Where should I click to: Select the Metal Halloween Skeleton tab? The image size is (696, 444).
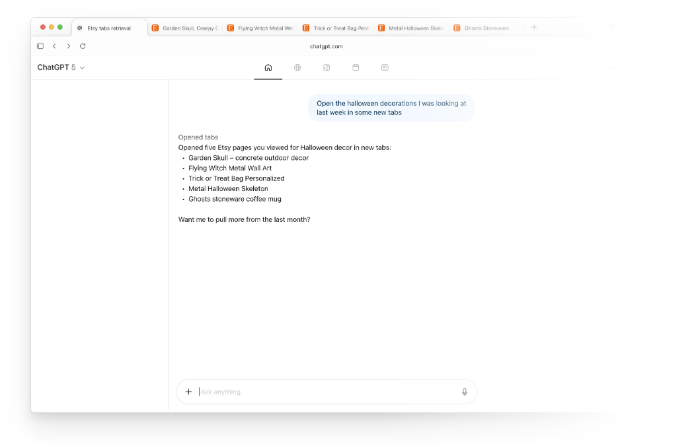[x=411, y=28]
